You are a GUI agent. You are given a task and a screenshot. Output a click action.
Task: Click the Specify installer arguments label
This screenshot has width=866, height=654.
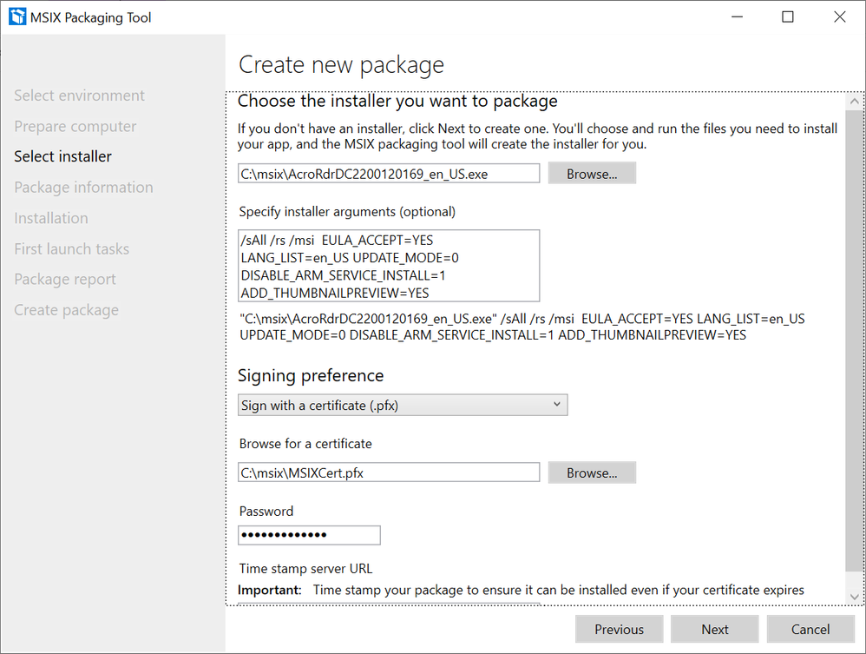pos(347,212)
